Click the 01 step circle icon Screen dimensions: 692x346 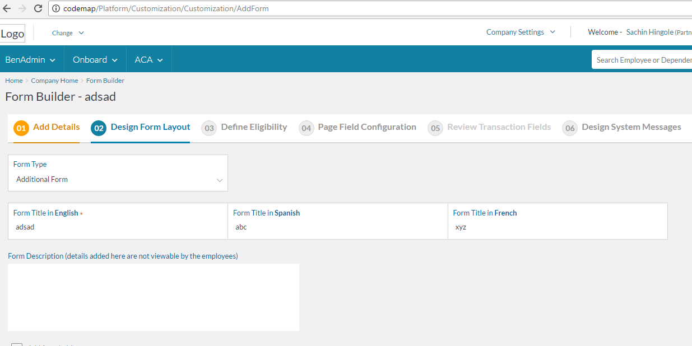click(21, 128)
